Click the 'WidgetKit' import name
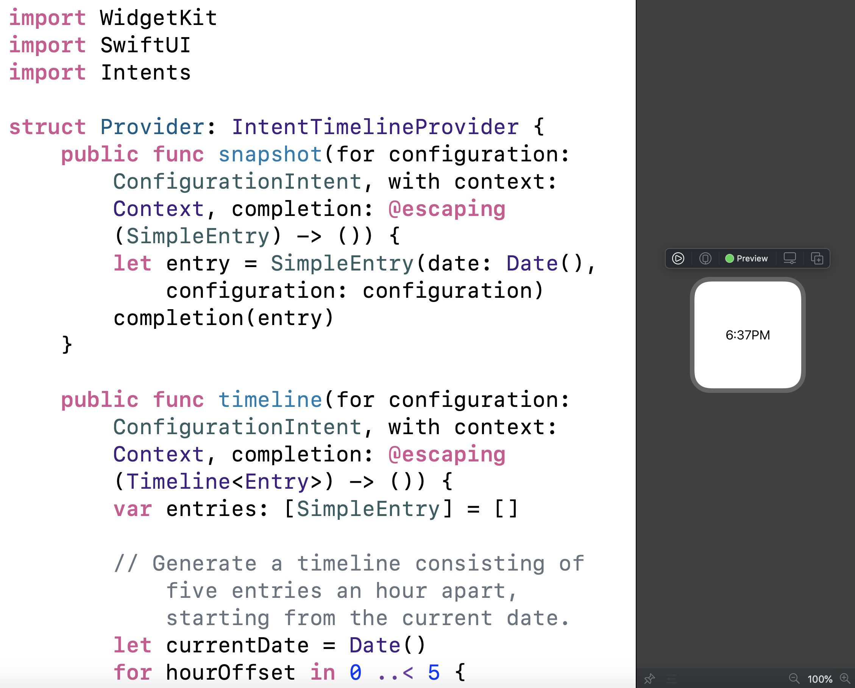Image resolution: width=855 pixels, height=688 pixels. pos(158,18)
